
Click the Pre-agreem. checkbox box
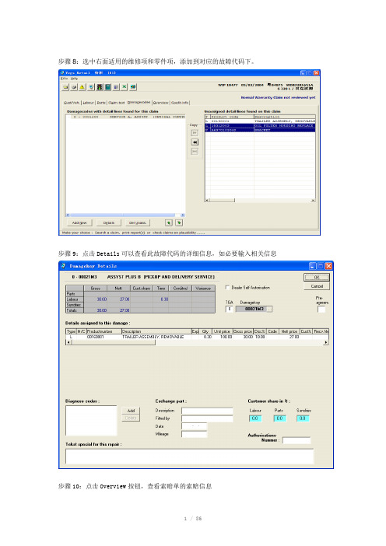pos(321,310)
